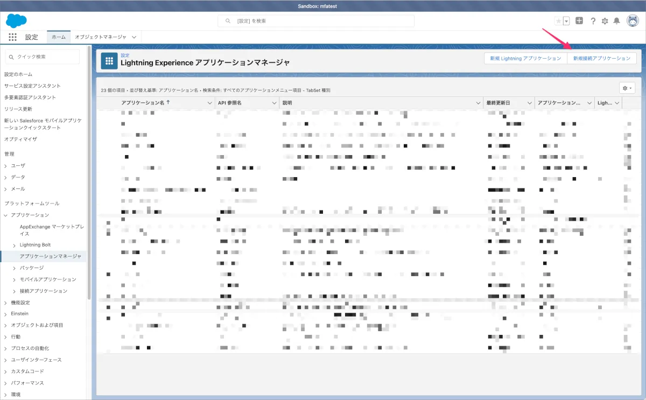The height and width of the screenshot is (400, 646).
Task: Sort by 最終更新日 column header
Action: pos(499,102)
